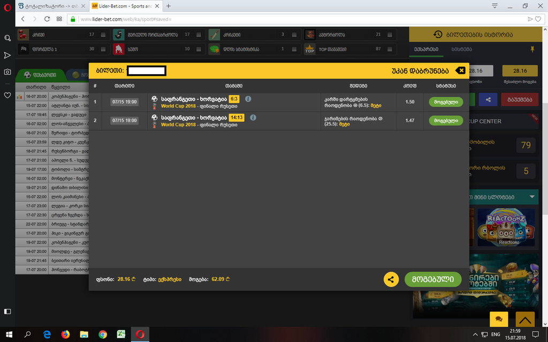
Task: Click the pin icon in bet slip panel
Action: [x=532, y=49]
